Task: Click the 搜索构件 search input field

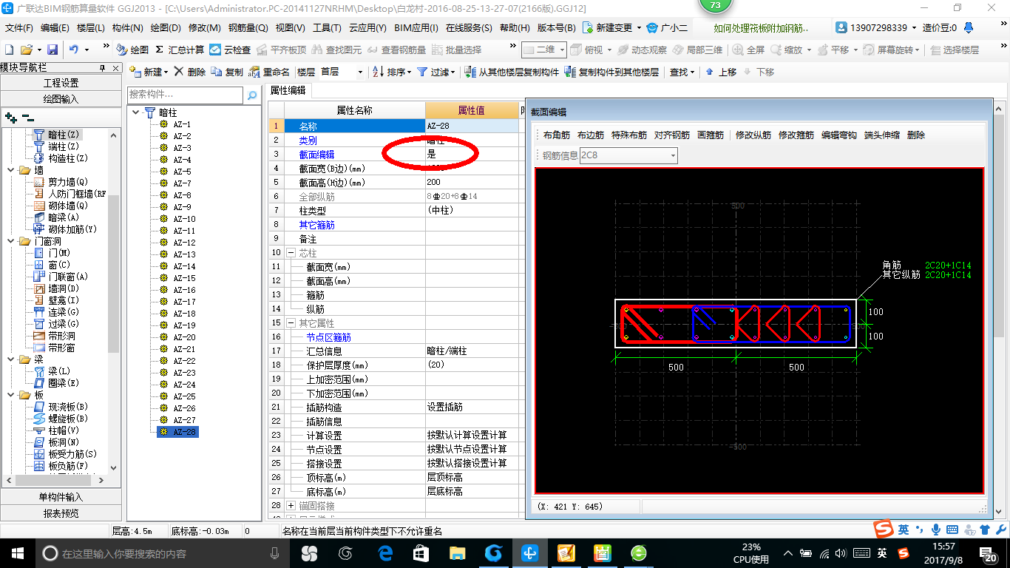Action: point(185,95)
